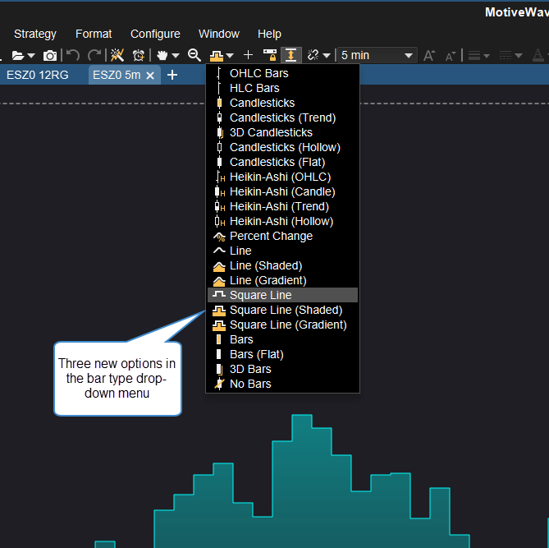Open the 5 min bar size dropdown
This screenshot has height=548, width=549.
(x=376, y=55)
